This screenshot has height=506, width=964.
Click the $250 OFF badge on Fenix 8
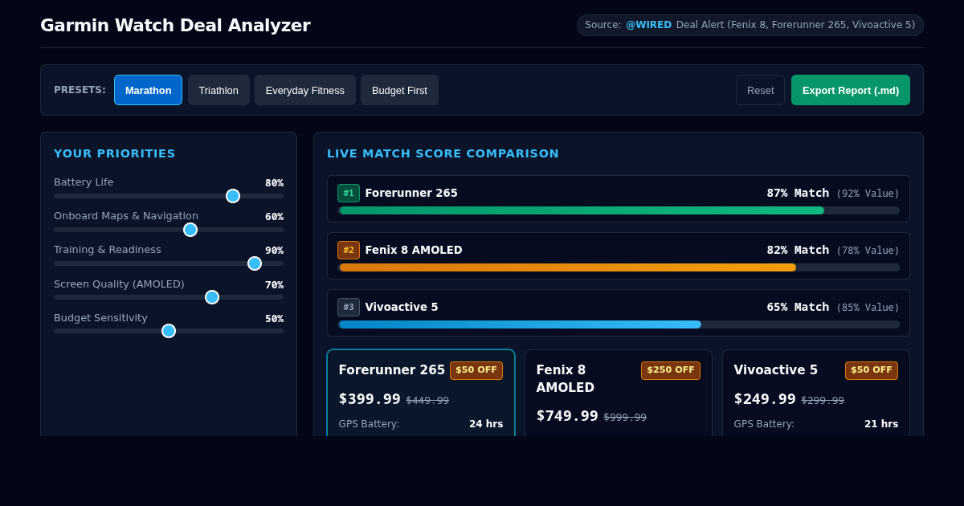(671, 370)
